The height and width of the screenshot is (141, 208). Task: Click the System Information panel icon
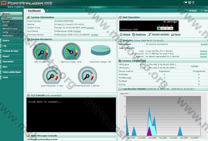point(28,17)
